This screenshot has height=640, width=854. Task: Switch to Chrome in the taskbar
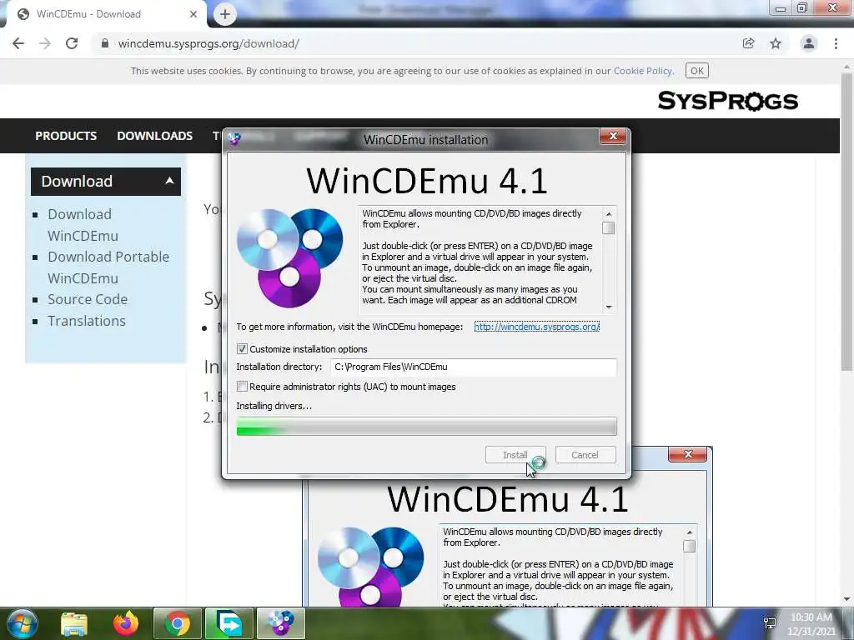coord(177,623)
